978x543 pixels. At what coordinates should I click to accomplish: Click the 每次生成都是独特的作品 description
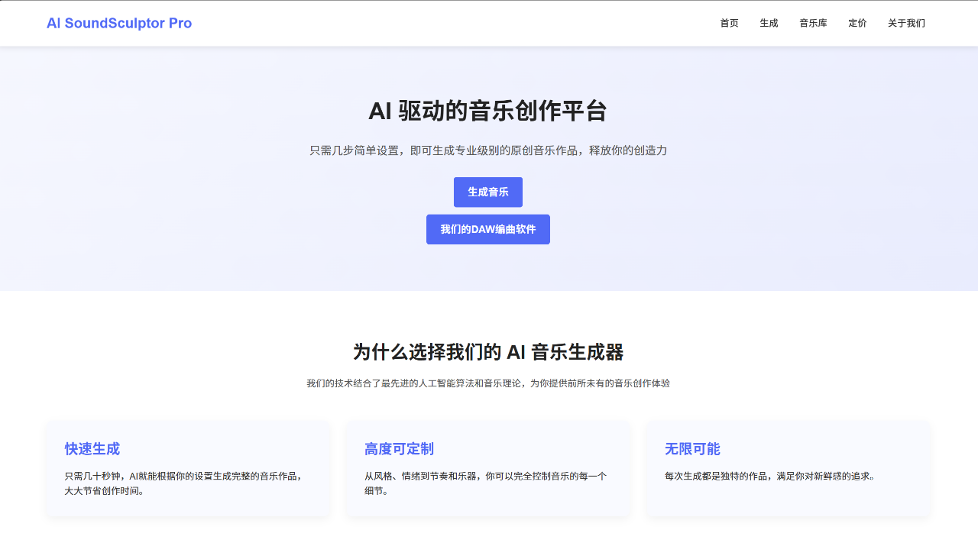[770, 476]
